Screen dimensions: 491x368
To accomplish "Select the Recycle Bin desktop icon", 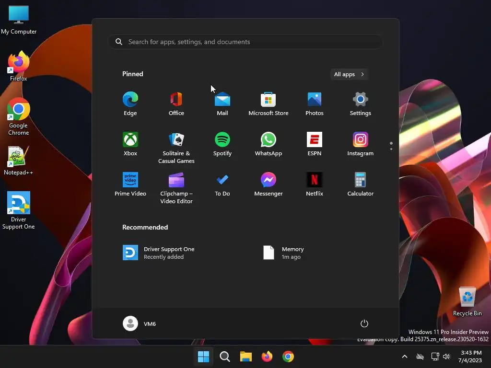I will click(468, 301).
